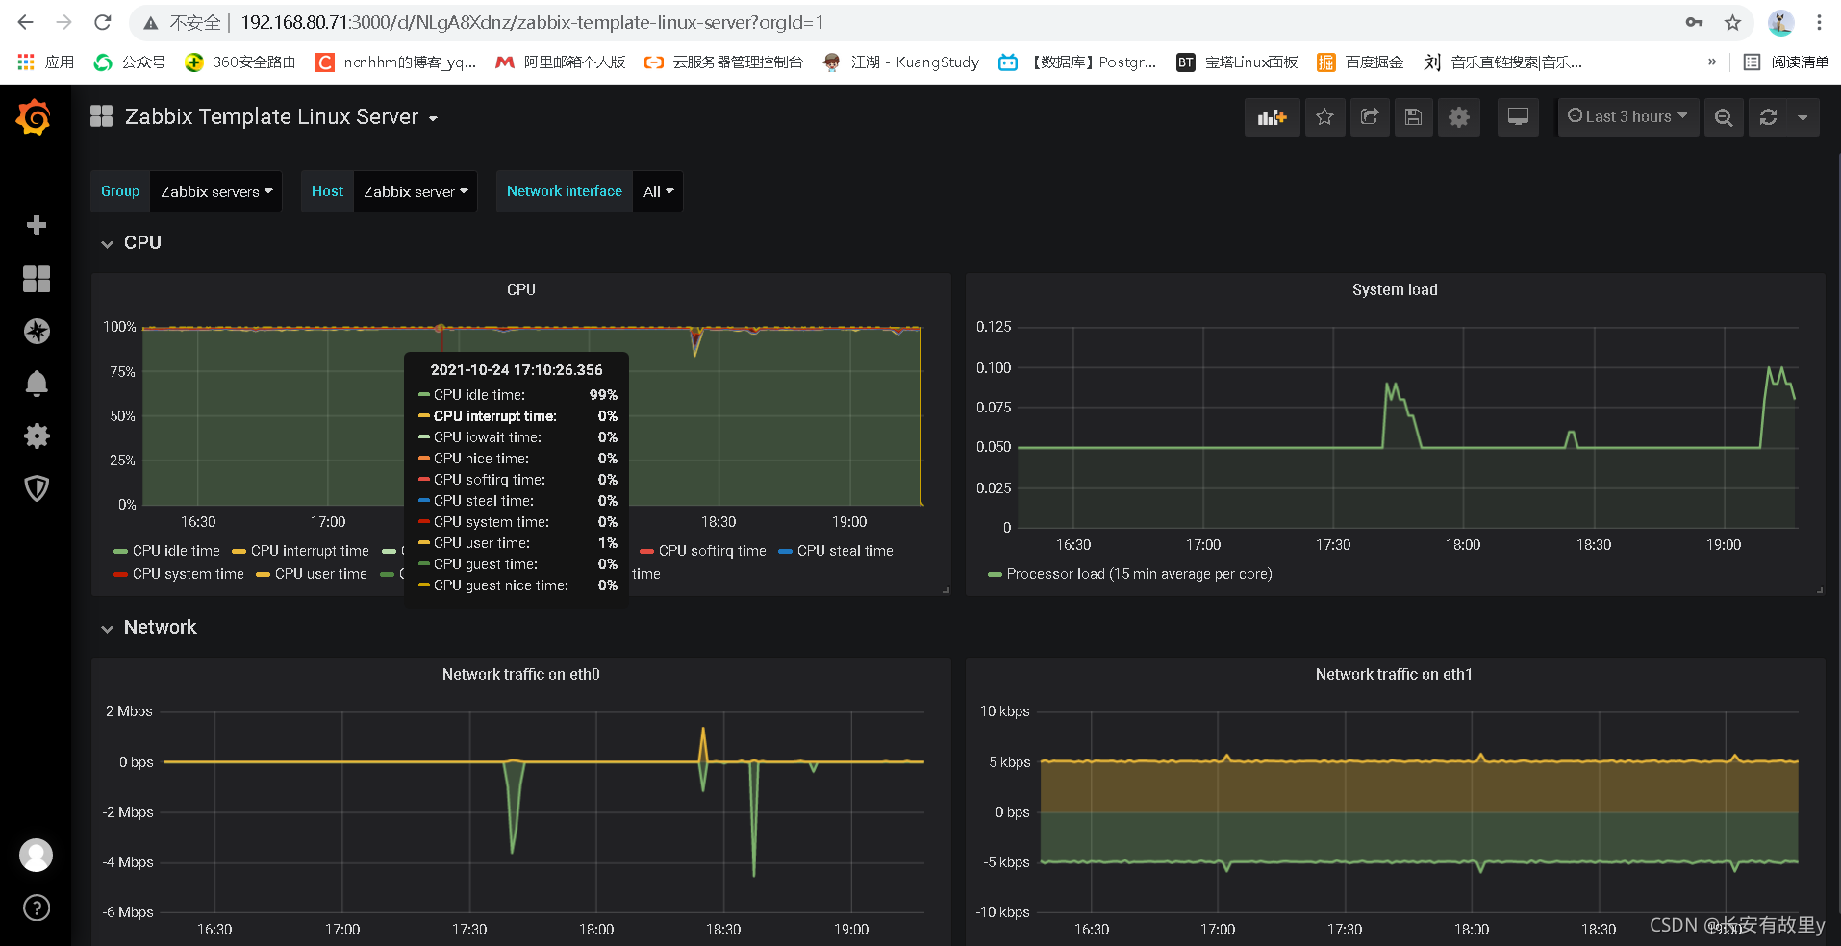Open browser profile avatar
Screen dimensions: 1841x946
(x=1780, y=22)
